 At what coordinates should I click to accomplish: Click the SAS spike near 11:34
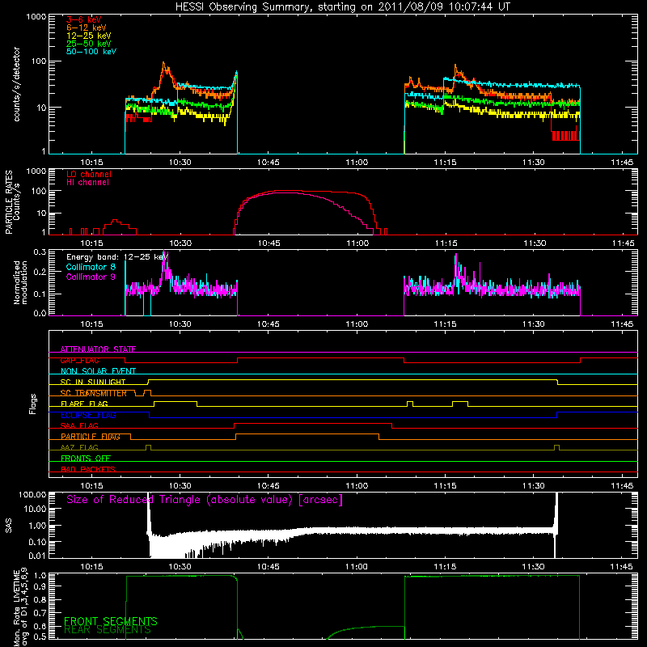pos(556,512)
